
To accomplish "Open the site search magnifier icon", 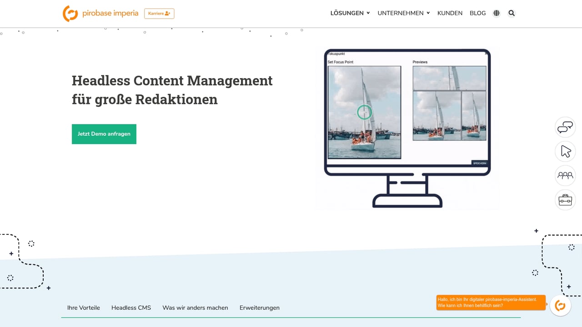I will pyautogui.click(x=512, y=13).
